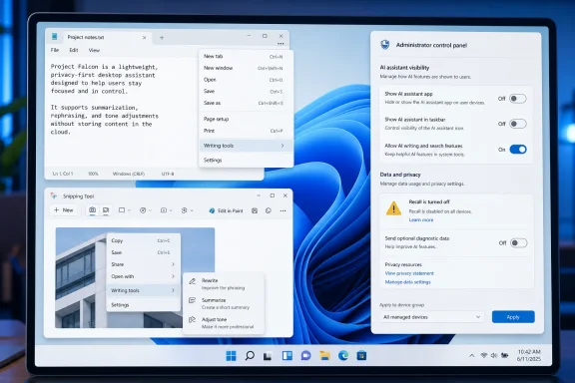
Task: Expand Writing tools in the Notepad menu
Action: pos(246,146)
